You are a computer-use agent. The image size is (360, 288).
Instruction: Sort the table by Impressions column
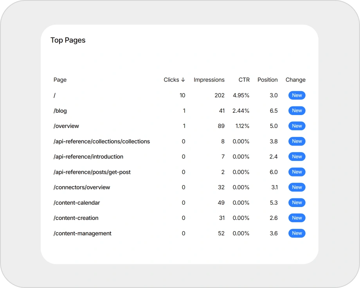pyautogui.click(x=209, y=80)
